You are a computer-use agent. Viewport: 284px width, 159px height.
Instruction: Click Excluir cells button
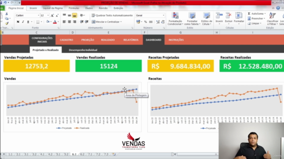pyautogui.click(x=229, y=19)
